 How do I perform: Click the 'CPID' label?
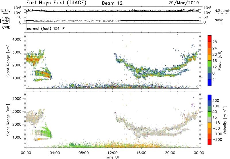tap(6, 27)
